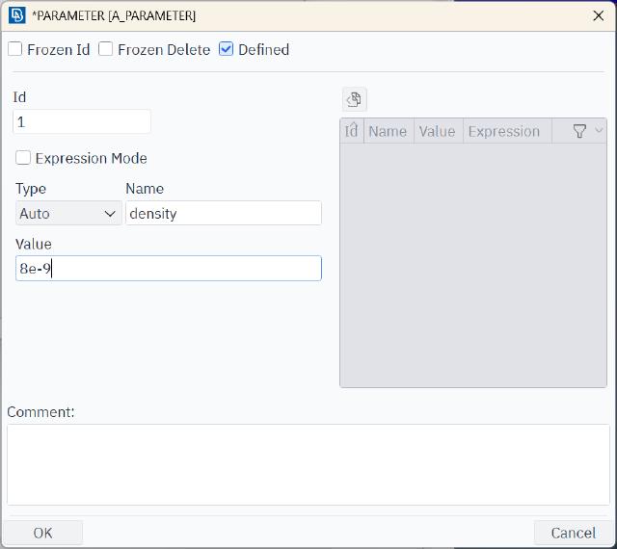
Task: Uncheck the Defined checkbox
Action: tap(227, 49)
